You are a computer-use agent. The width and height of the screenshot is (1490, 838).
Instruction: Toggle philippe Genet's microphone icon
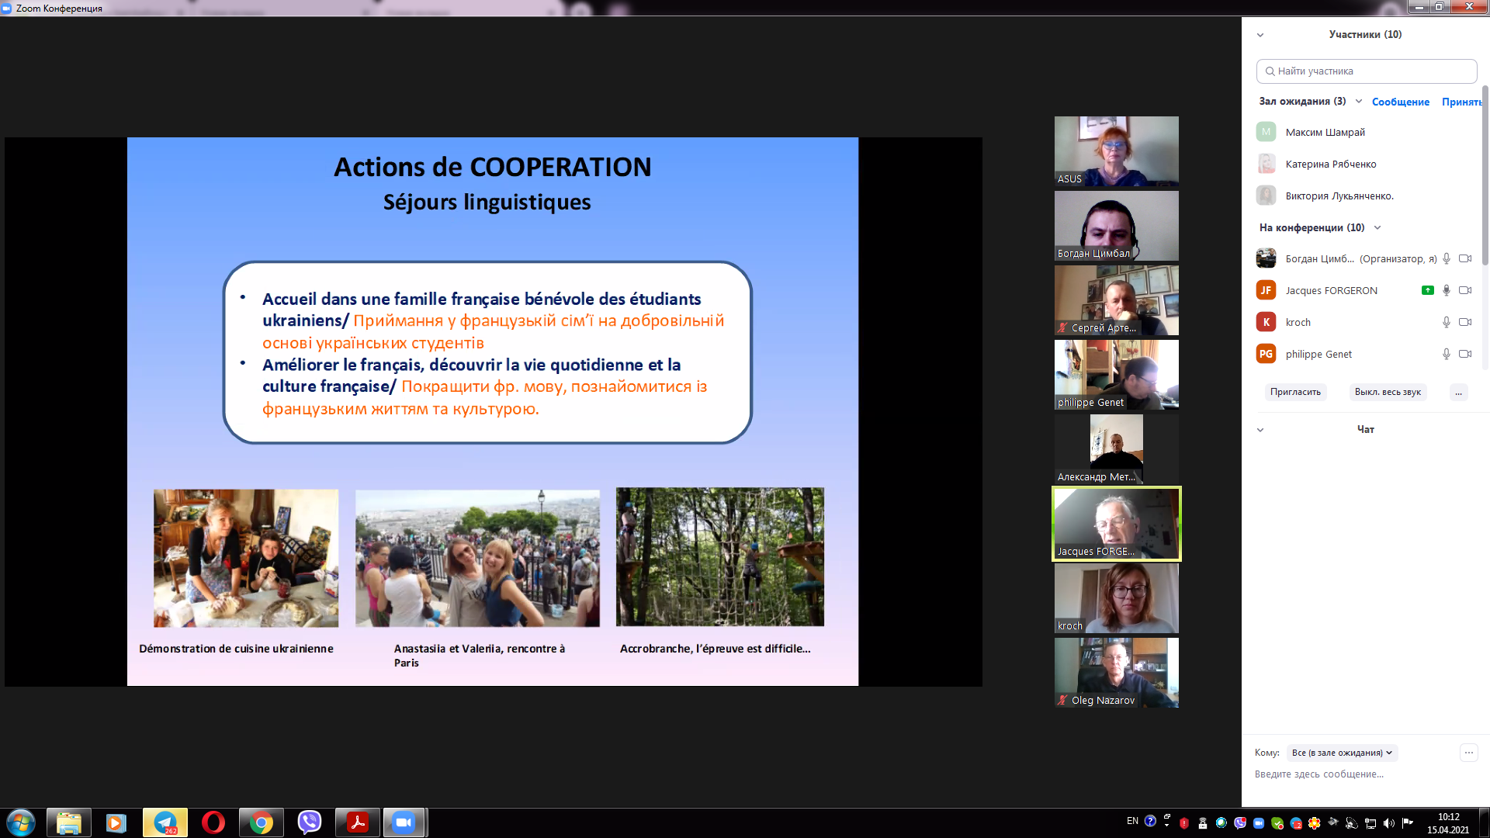click(1447, 354)
